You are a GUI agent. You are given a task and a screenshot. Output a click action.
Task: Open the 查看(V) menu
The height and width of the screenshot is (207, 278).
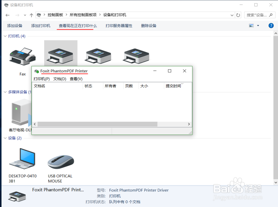point(76,79)
